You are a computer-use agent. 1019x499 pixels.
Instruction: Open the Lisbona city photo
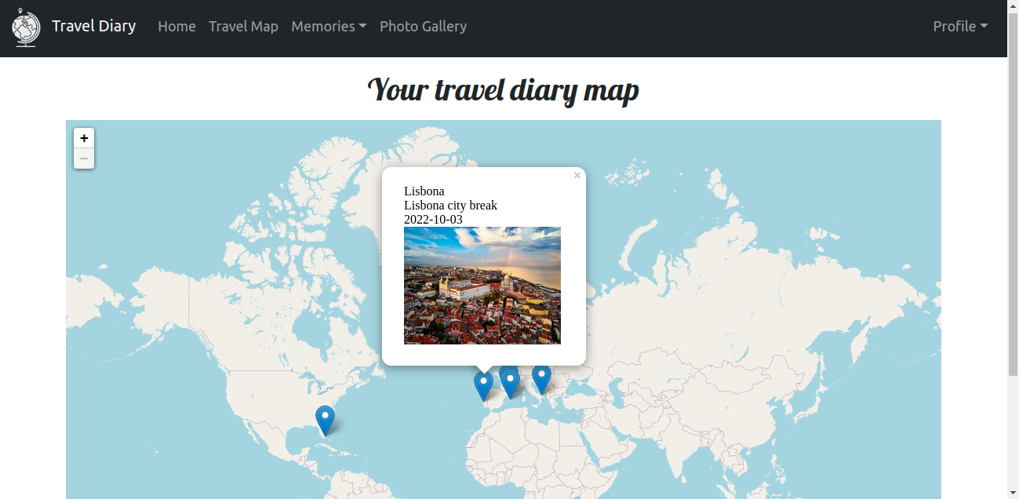coord(482,285)
